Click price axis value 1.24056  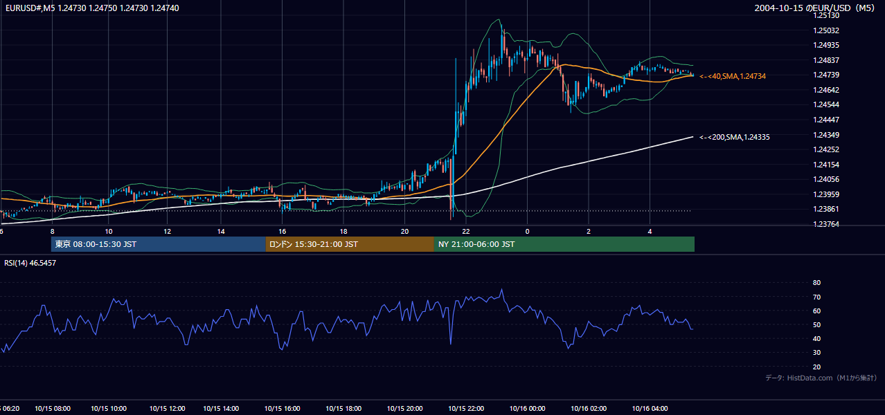point(827,179)
